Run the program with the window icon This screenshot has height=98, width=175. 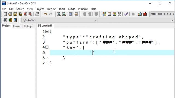[x=109, y=14]
